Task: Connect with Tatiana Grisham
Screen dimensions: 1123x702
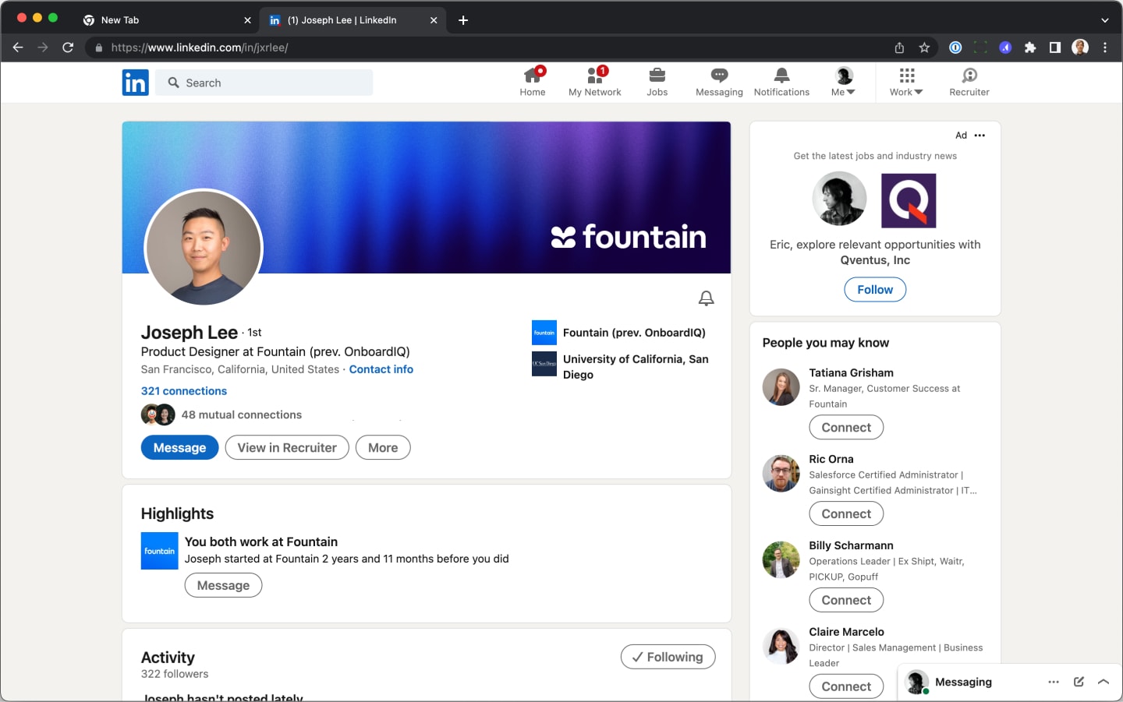Action: point(846,428)
